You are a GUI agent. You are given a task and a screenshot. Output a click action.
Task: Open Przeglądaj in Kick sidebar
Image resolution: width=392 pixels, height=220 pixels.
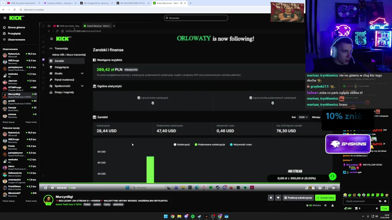point(12,34)
